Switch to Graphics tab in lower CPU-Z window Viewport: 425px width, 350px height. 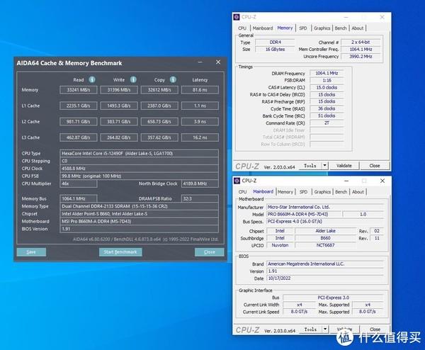tap(322, 192)
